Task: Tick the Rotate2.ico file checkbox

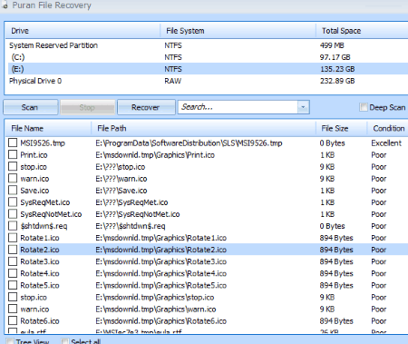Action: pyautogui.click(x=13, y=250)
